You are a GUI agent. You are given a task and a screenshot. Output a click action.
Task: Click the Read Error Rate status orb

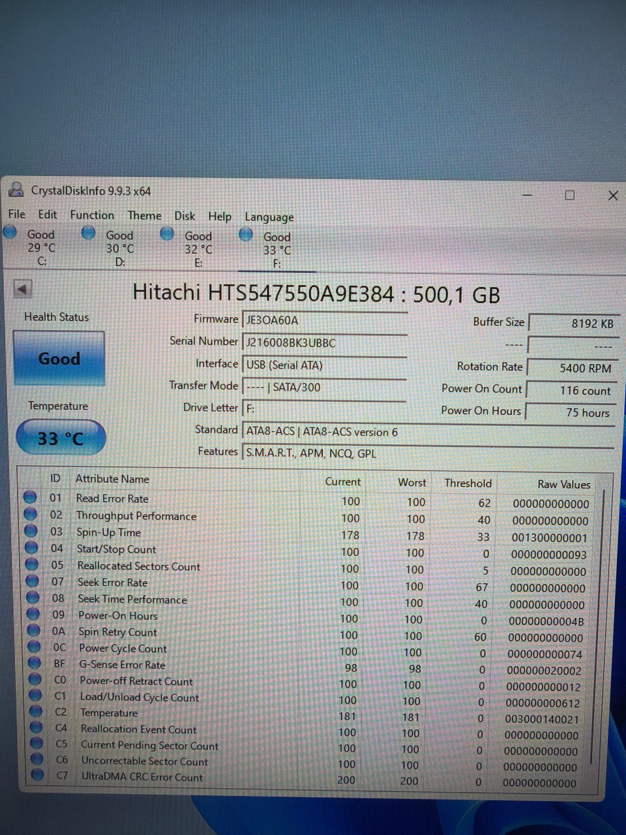(30, 497)
